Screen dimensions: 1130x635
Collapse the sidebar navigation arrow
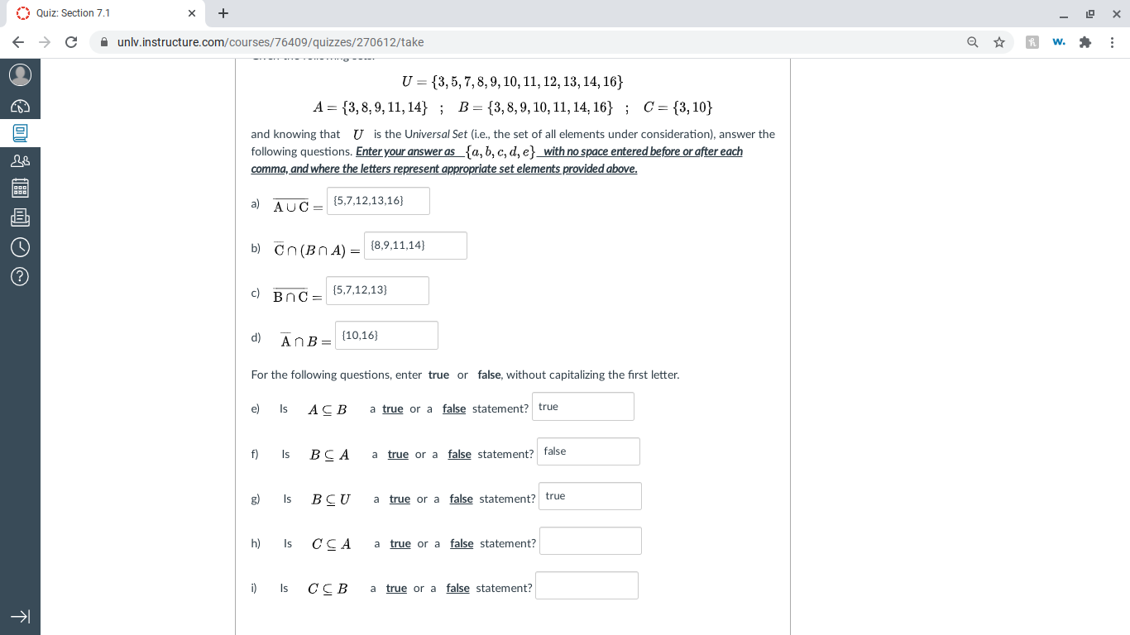(x=20, y=617)
